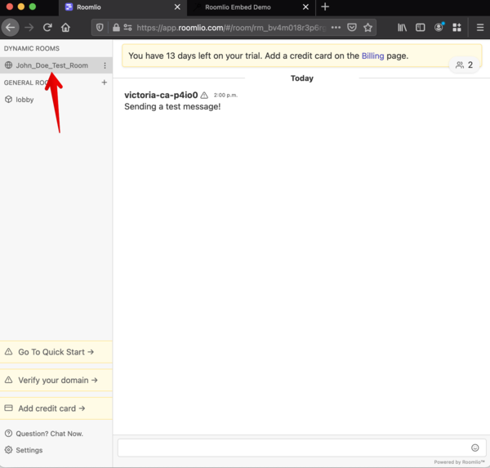Click Verify your domain
This screenshot has height=468, width=490.
pyautogui.click(x=57, y=380)
